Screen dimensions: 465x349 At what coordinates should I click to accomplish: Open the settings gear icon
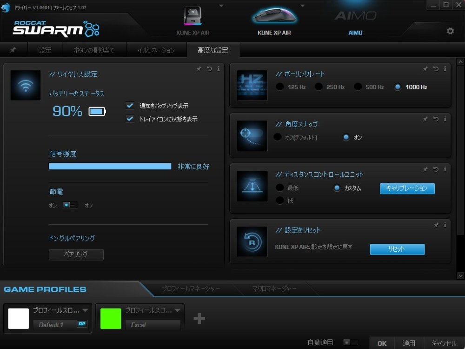pos(450,31)
